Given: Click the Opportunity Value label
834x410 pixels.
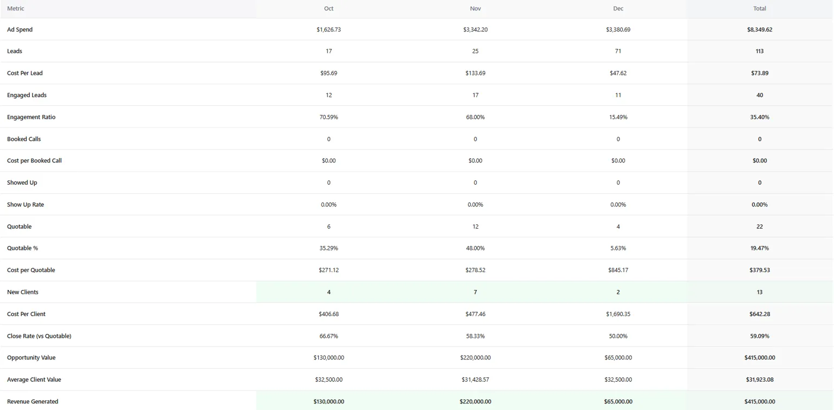Looking at the screenshot, I should click(x=31, y=358).
